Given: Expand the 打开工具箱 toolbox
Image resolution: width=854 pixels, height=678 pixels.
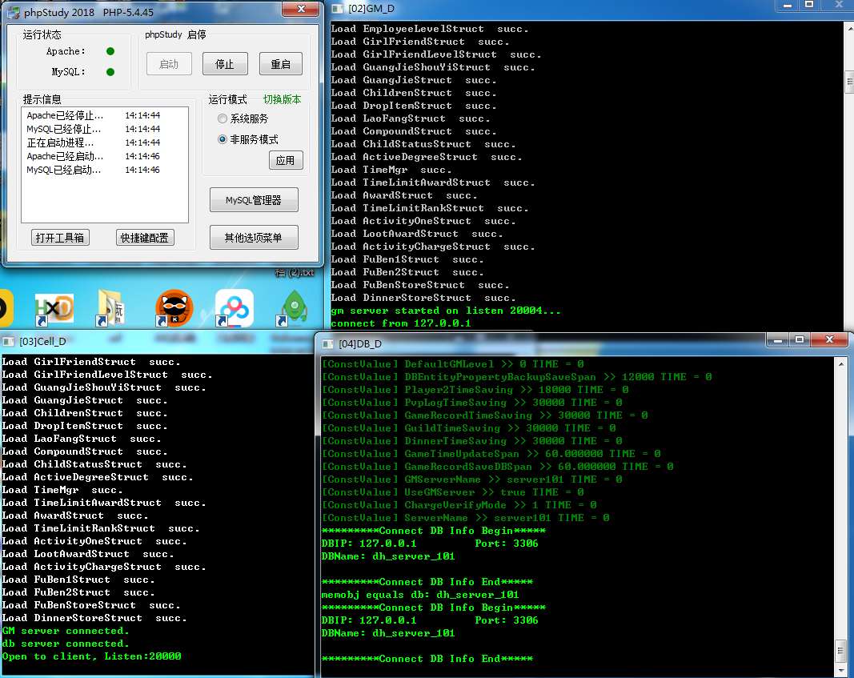Looking at the screenshot, I should coord(61,238).
